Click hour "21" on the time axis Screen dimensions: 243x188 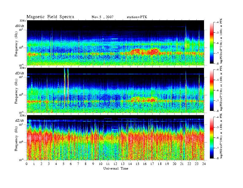(x=182, y=164)
